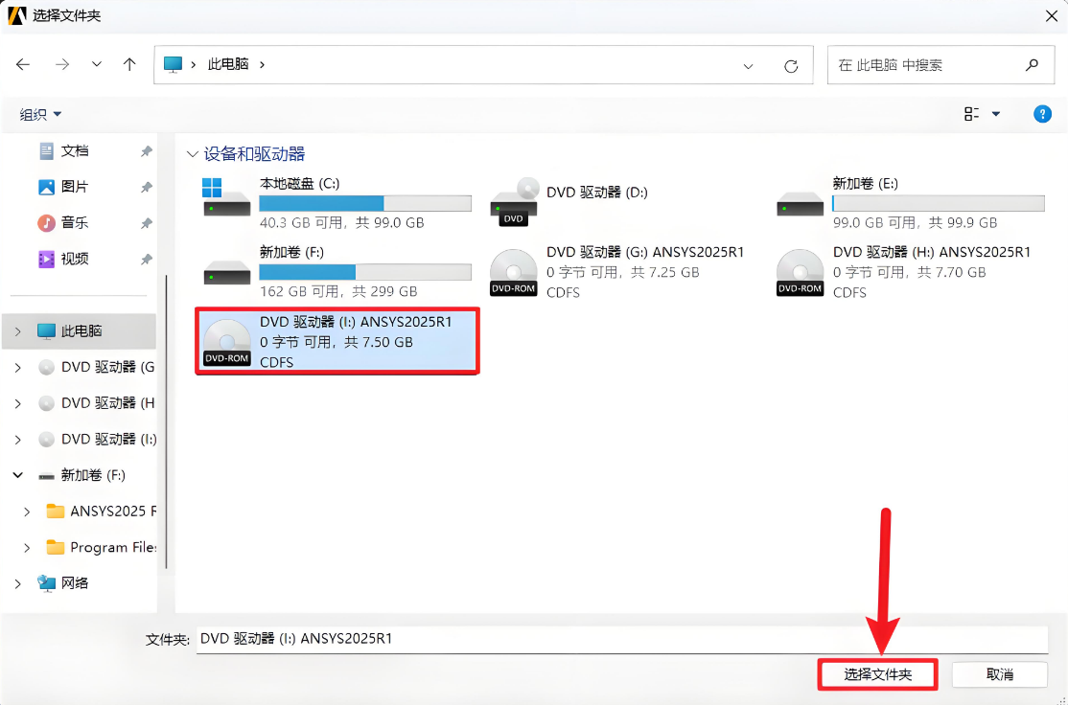1068x705 pixels.
Task: Click the search box for 此电脑
Action: point(940,65)
